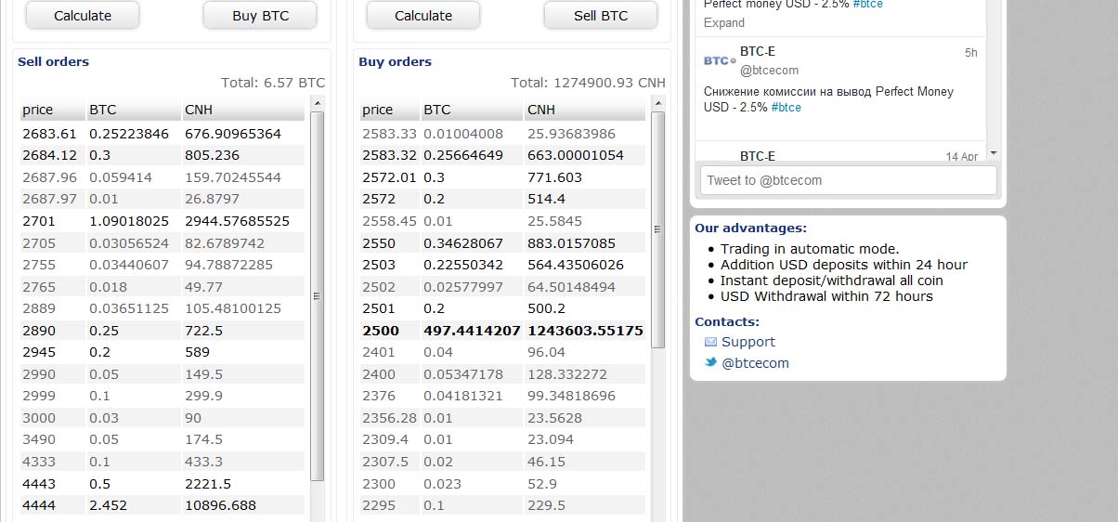The image size is (1118, 522).
Task: Click Calculate button beside Sell BTC
Action: click(423, 15)
